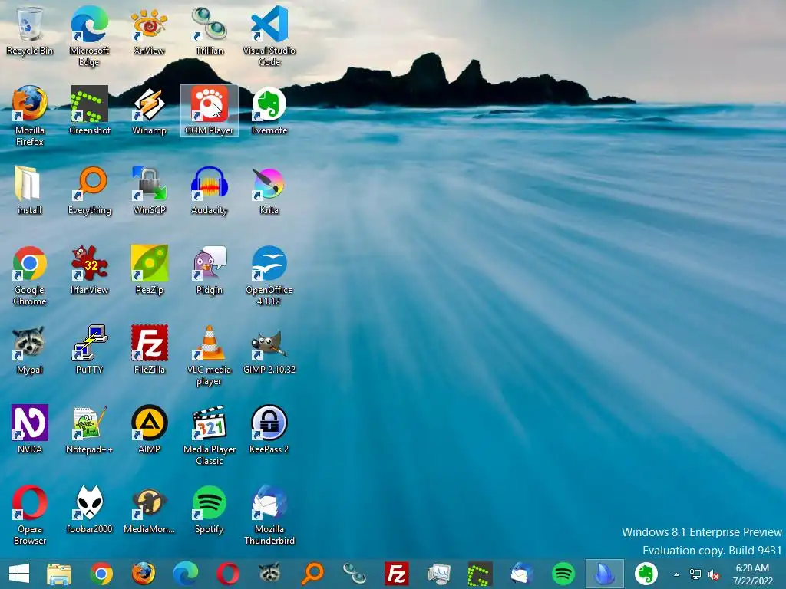Select the Opera Browser desktop shortcut
Image resolution: width=786 pixels, height=589 pixels.
tap(30, 515)
